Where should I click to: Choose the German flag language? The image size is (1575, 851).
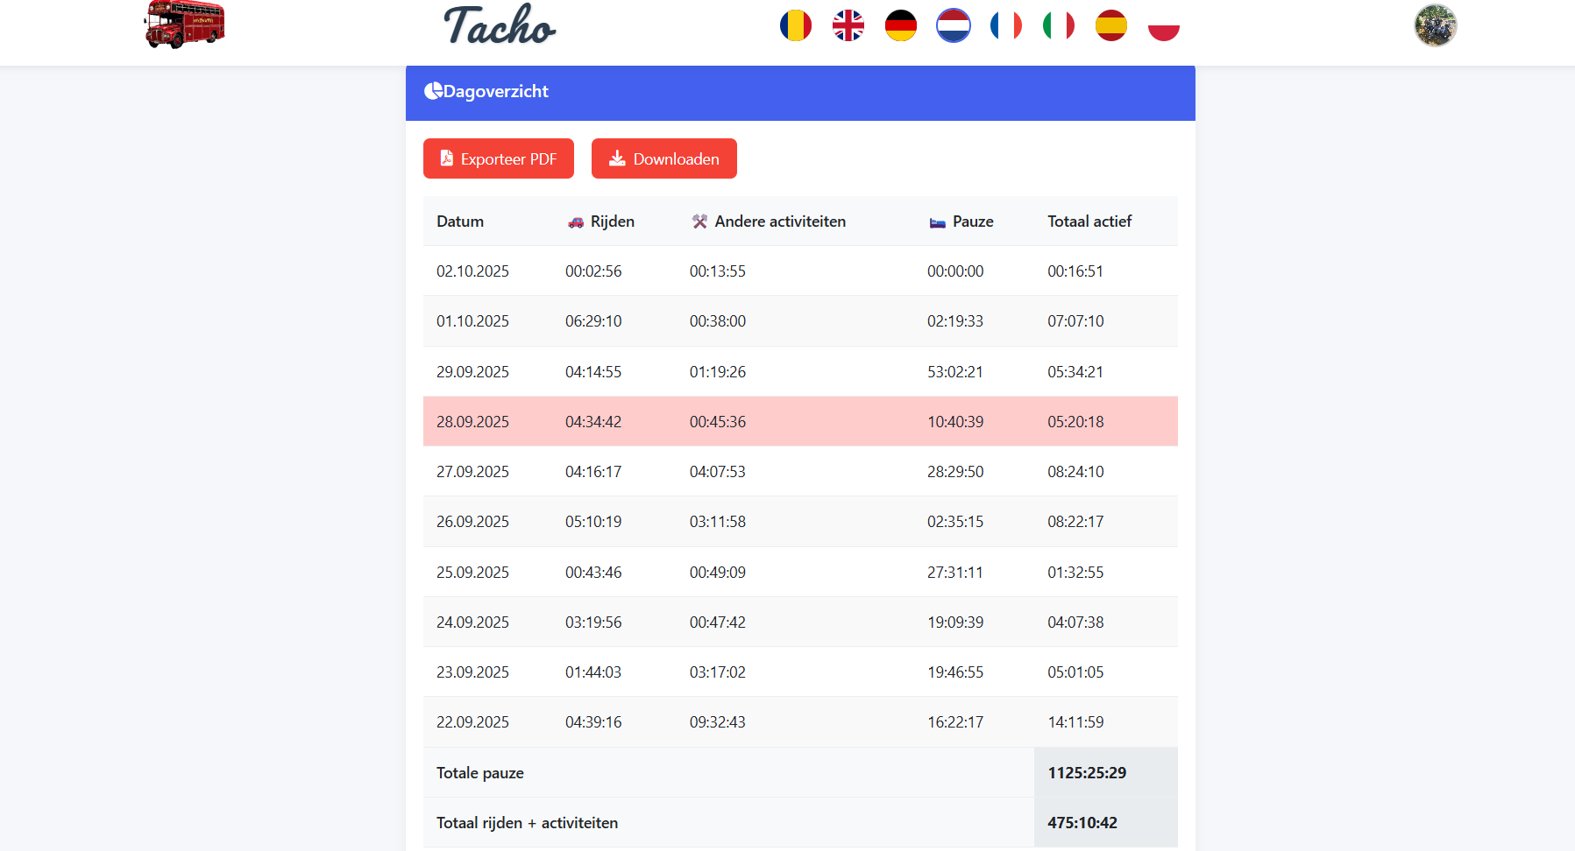(900, 25)
